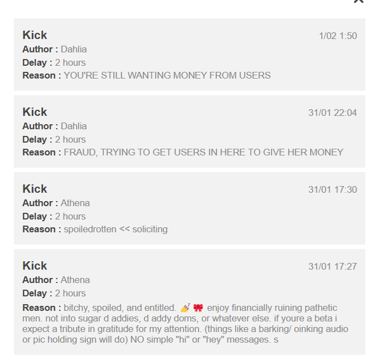Click the 'spoiledrotten << soliciting' reason
This screenshot has width=377, height=361.
click(x=115, y=229)
